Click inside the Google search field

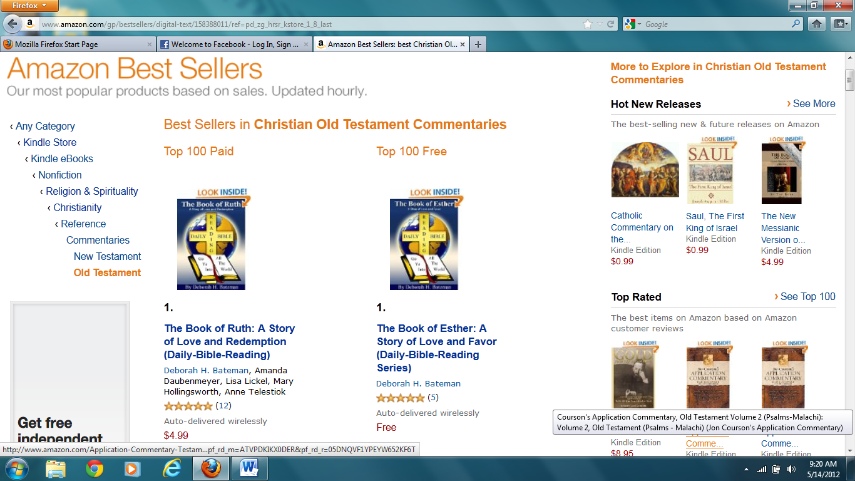[x=714, y=24]
